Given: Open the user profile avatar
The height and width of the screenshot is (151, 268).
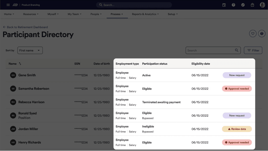Looking at the screenshot, I should [262, 5].
